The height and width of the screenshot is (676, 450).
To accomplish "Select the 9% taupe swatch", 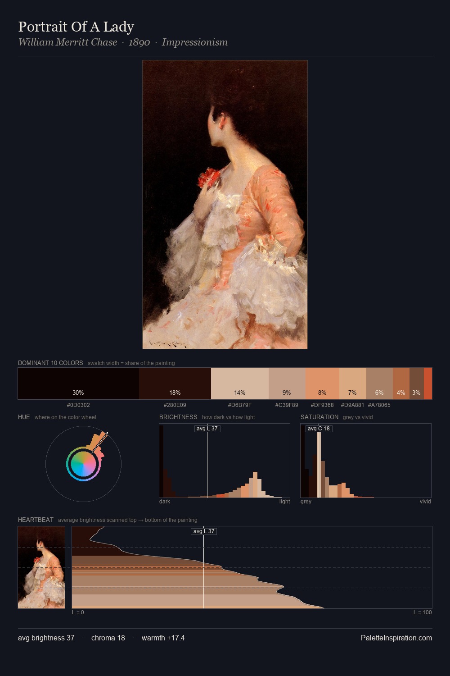I will (287, 384).
